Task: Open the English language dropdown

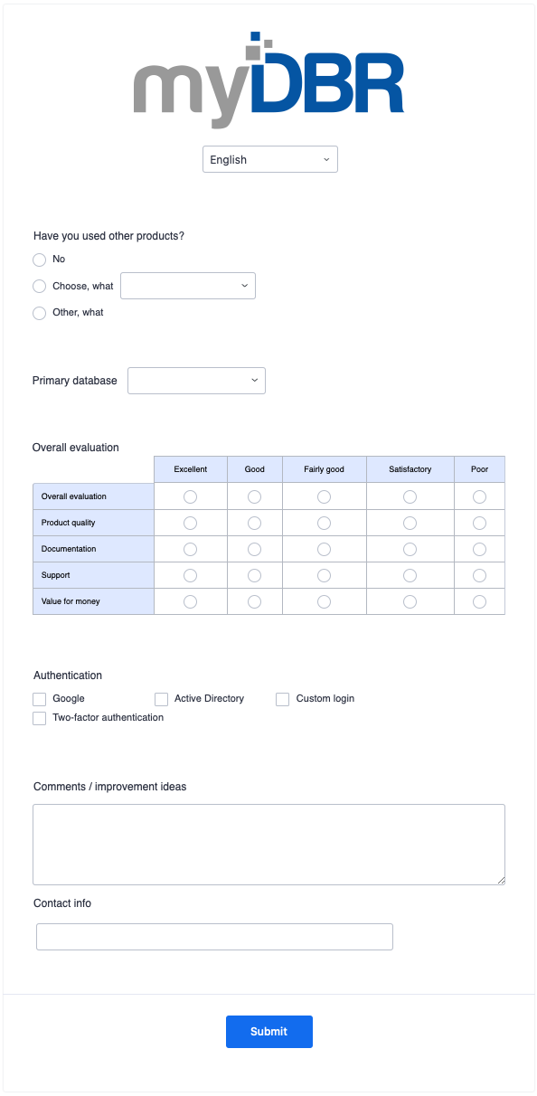Action: (x=270, y=159)
